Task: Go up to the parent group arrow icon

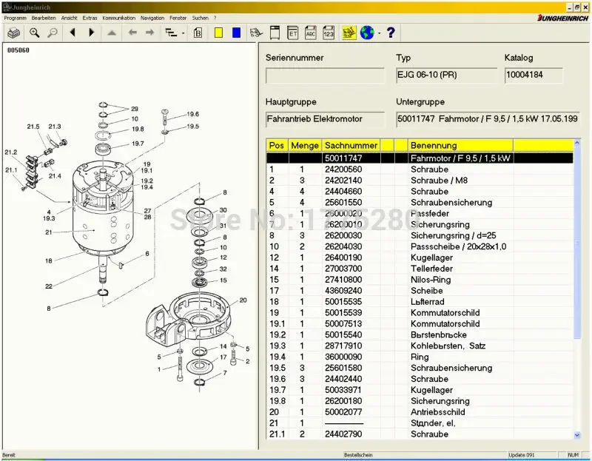Action: pyautogui.click(x=112, y=32)
